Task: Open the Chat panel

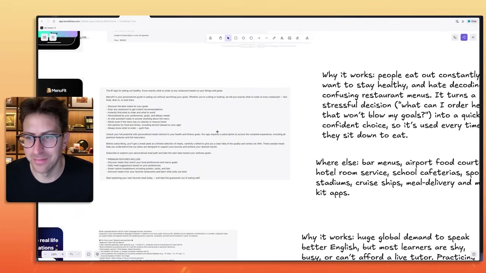Action: [x=472, y=21]
